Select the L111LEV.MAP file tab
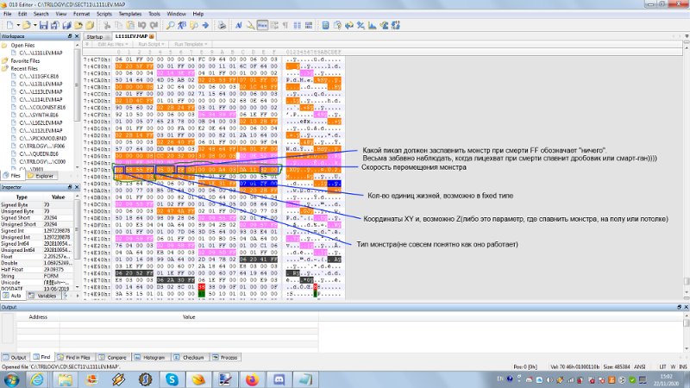The width and height of the screenshot is (690, 388). [134, 36]
